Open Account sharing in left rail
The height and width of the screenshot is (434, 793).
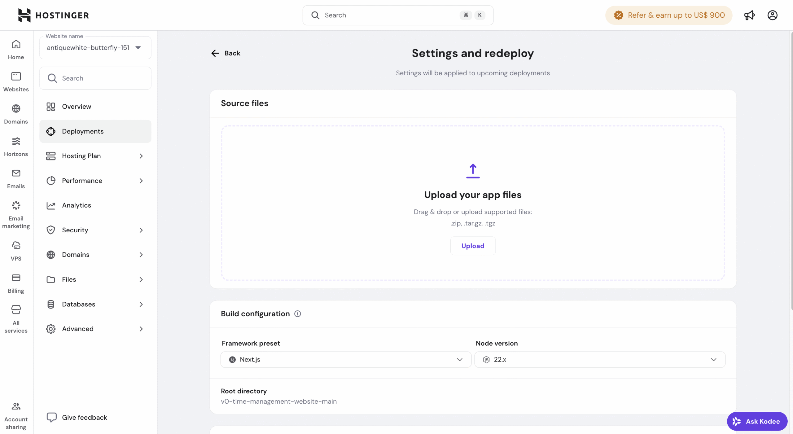[x=16, y=415]
